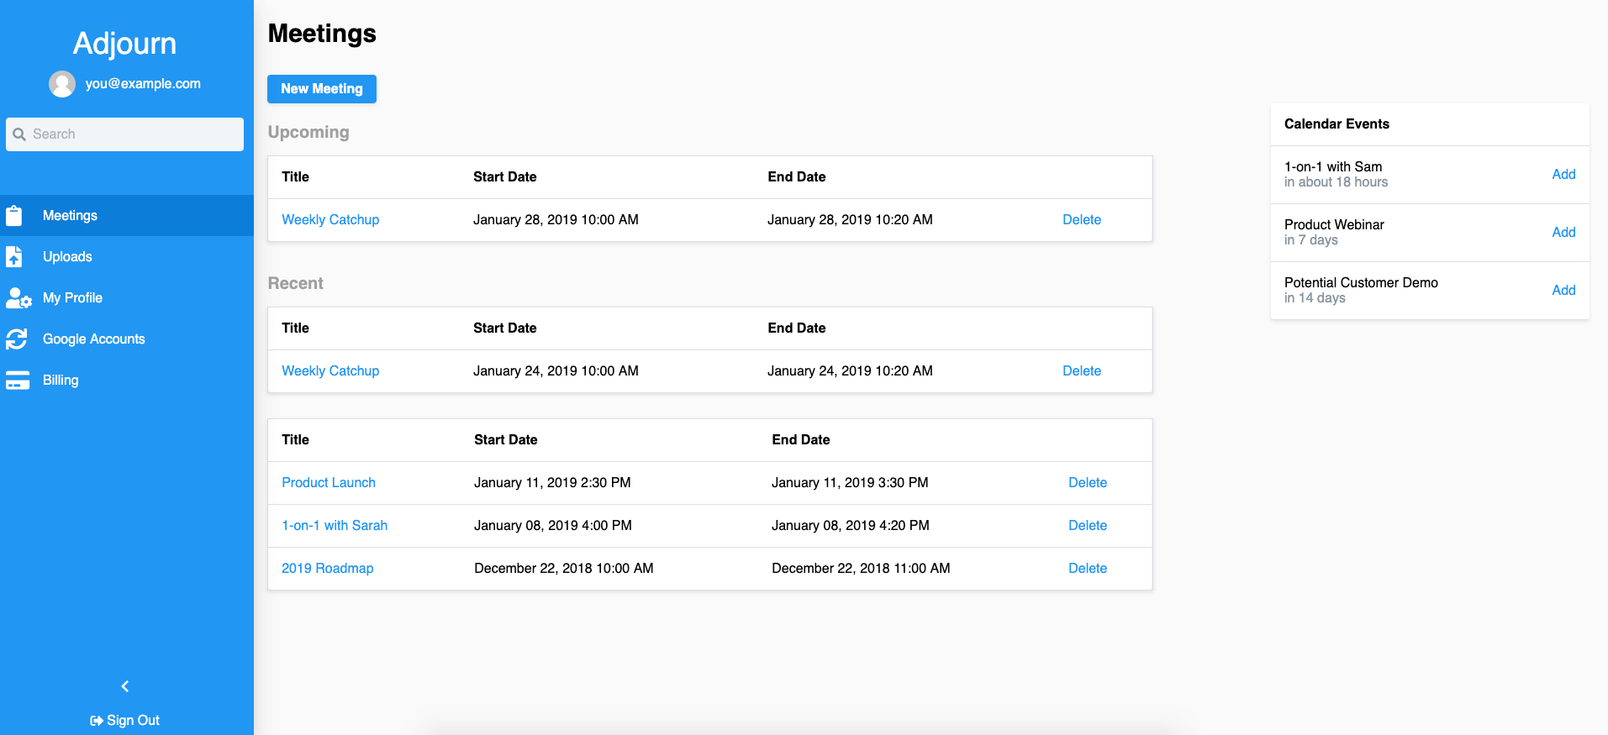The height and width of the screenshot is (735, 1608).
Task: Click the Adjourn logo title
Action: click(x=125, y=44)
